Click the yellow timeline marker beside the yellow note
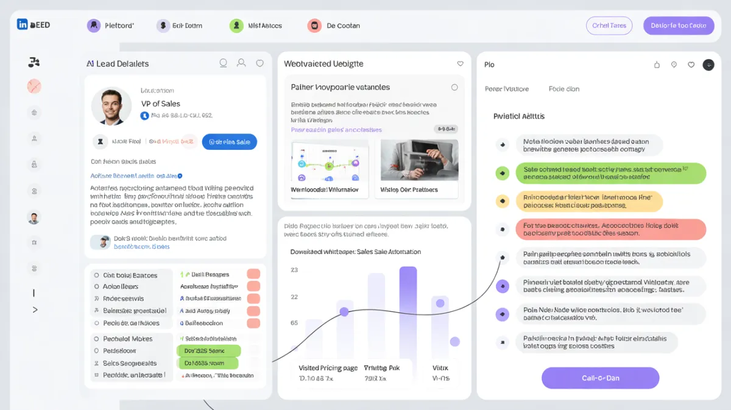The height and width of the screenshot is (410, 731). (x=502, y=200)
